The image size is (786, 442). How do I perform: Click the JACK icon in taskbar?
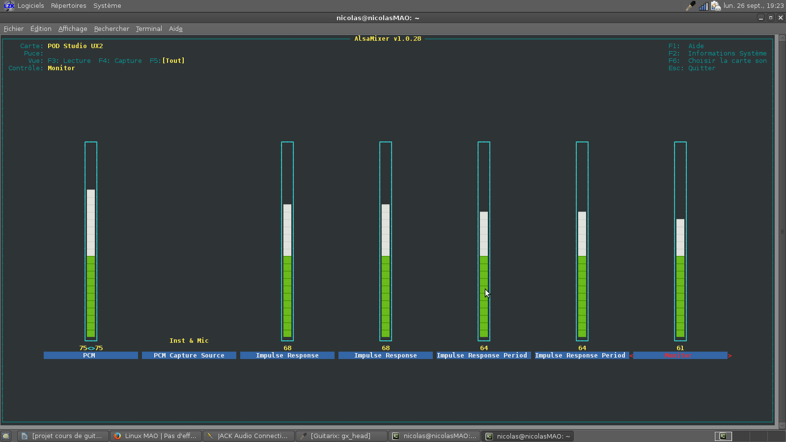(x=210, y=436)
